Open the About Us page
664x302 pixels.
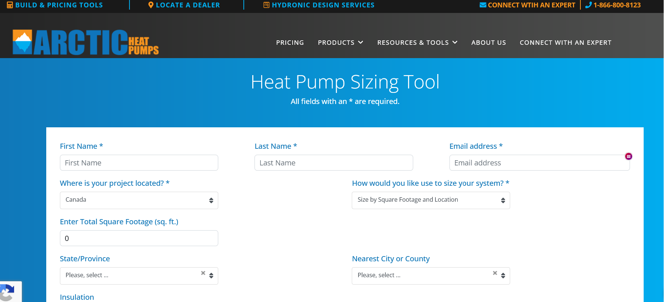(x=489, y=43)
